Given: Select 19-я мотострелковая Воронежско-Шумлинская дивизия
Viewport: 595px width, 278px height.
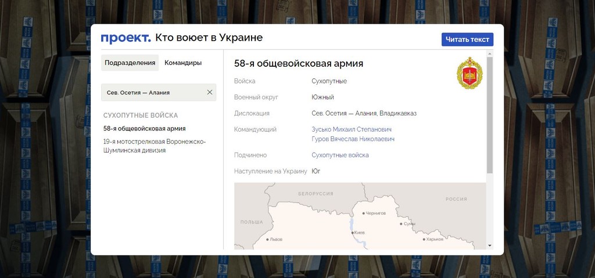Looking at the screenshot, I should pyautogui.click(x=155, y=146).
